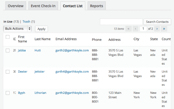This screenshot has height=109, width=174.
Task: Click the State column header
Action: click(154, 39)
